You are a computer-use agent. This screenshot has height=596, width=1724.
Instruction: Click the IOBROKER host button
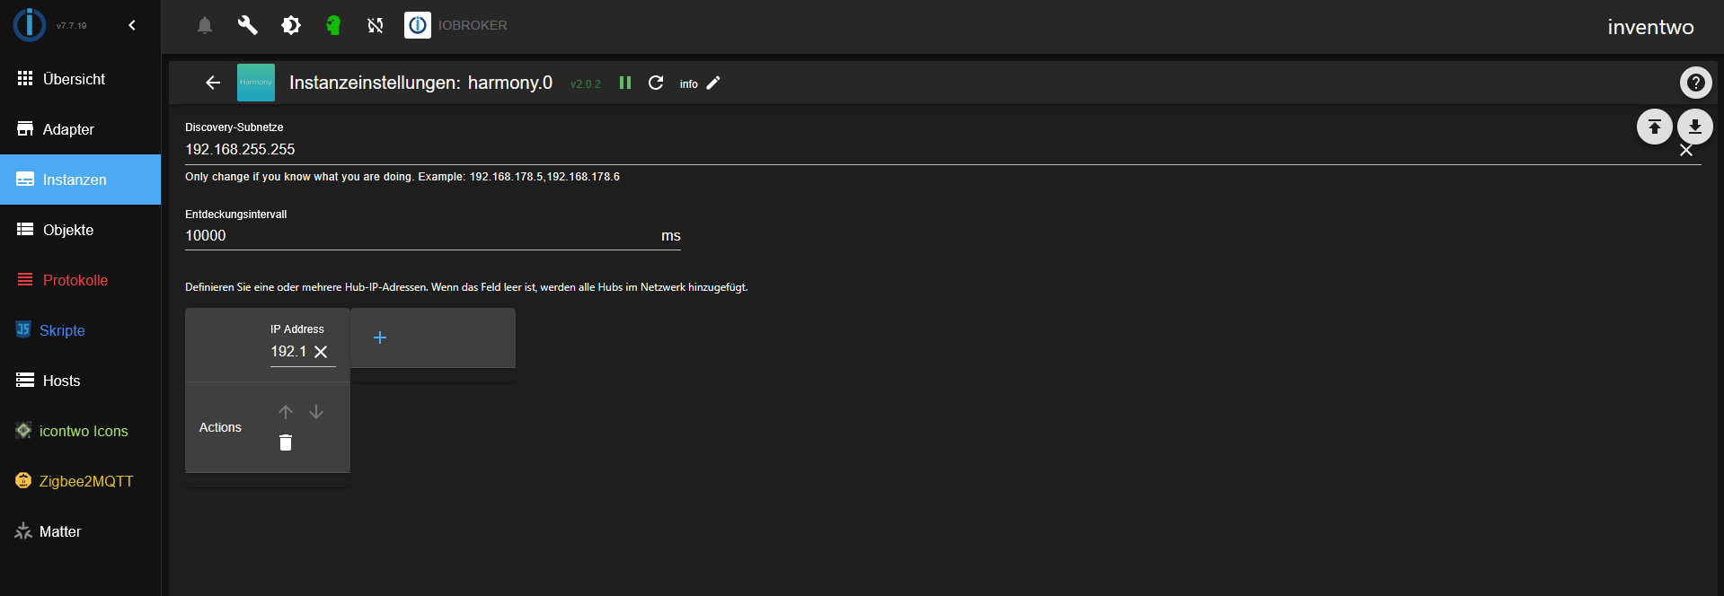(456, 25)
